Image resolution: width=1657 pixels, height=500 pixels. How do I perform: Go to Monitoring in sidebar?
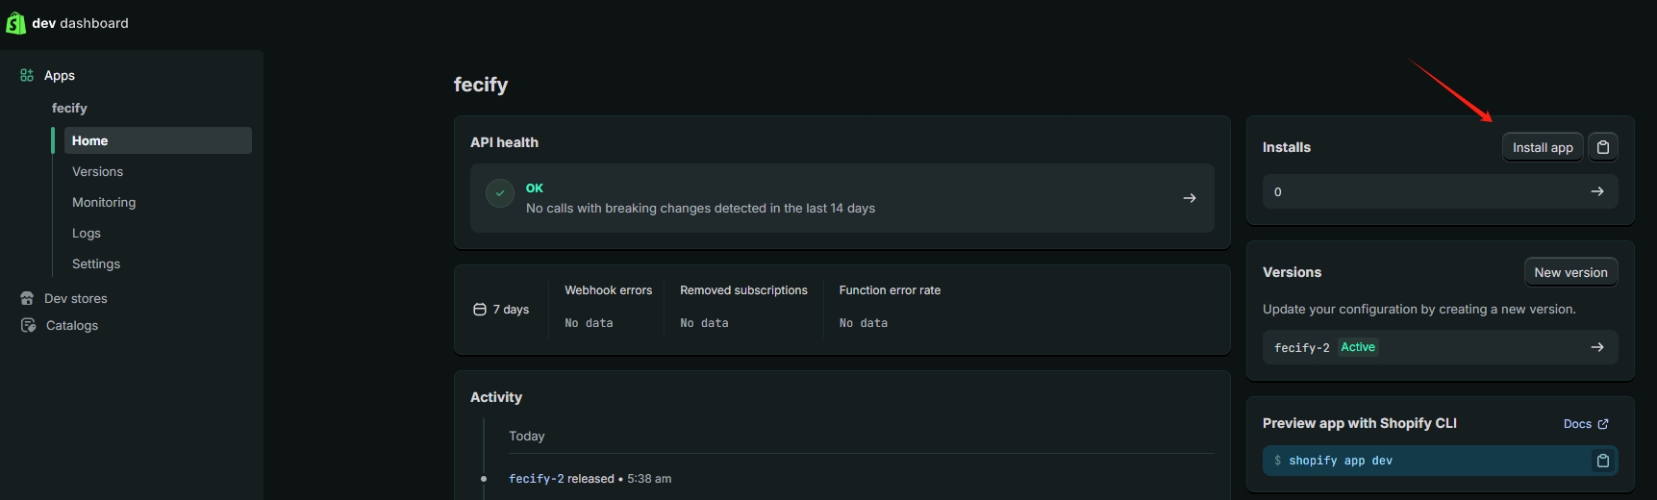(x=104, y=202)
